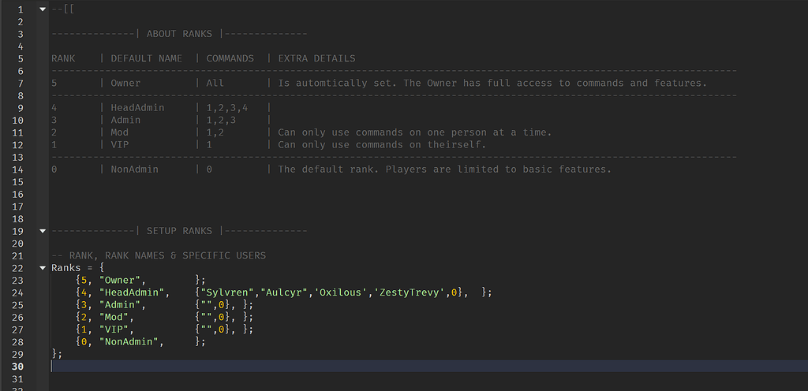The width and height of the screenshot is (808, 391).
Task: Click the "VIP" rank name string
Action: (117, 330)
